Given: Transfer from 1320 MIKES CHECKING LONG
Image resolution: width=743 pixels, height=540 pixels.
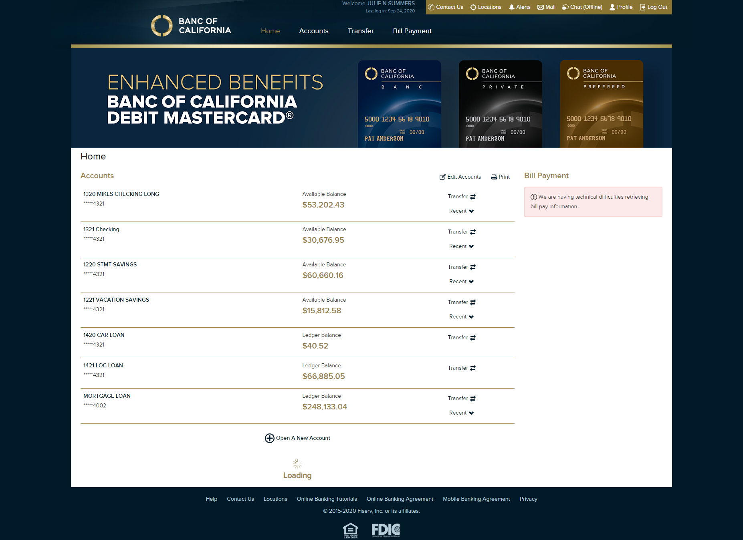Looking at the screenshot, I should coord(462,196).
